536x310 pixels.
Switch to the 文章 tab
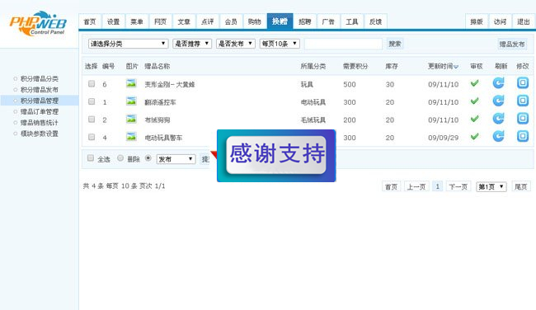184,21
